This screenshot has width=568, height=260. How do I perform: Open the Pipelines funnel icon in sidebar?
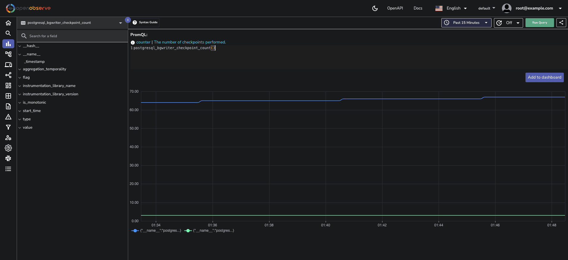point(8,127)
